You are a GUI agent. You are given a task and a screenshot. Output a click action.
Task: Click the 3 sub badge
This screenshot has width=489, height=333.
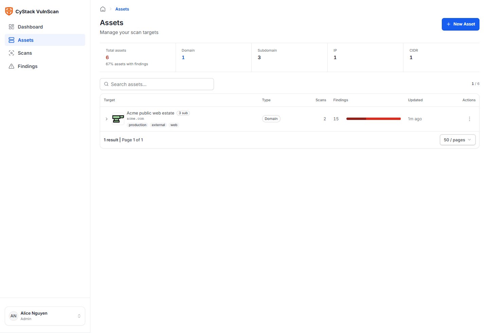coord(183,113)
